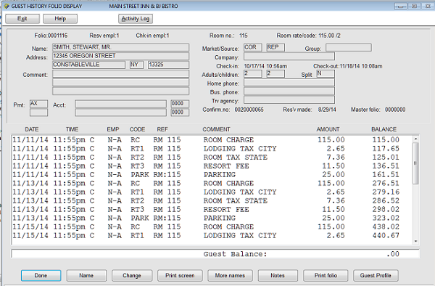Viewport: 435px width, 286px height.
Task: Select the 11/11/14 RESORT FEE row
Action: pos(212,166)
